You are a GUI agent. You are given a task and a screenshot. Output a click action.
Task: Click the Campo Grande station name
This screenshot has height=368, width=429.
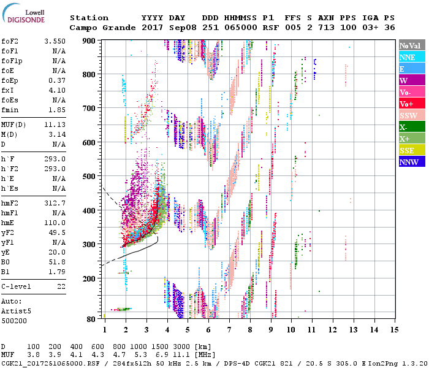pos(99,28)
